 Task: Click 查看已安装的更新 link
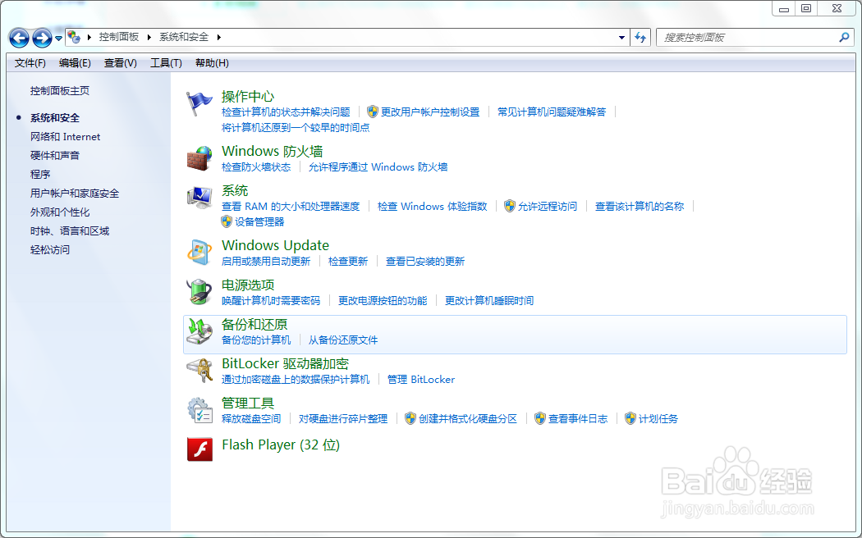coord(425,262)
